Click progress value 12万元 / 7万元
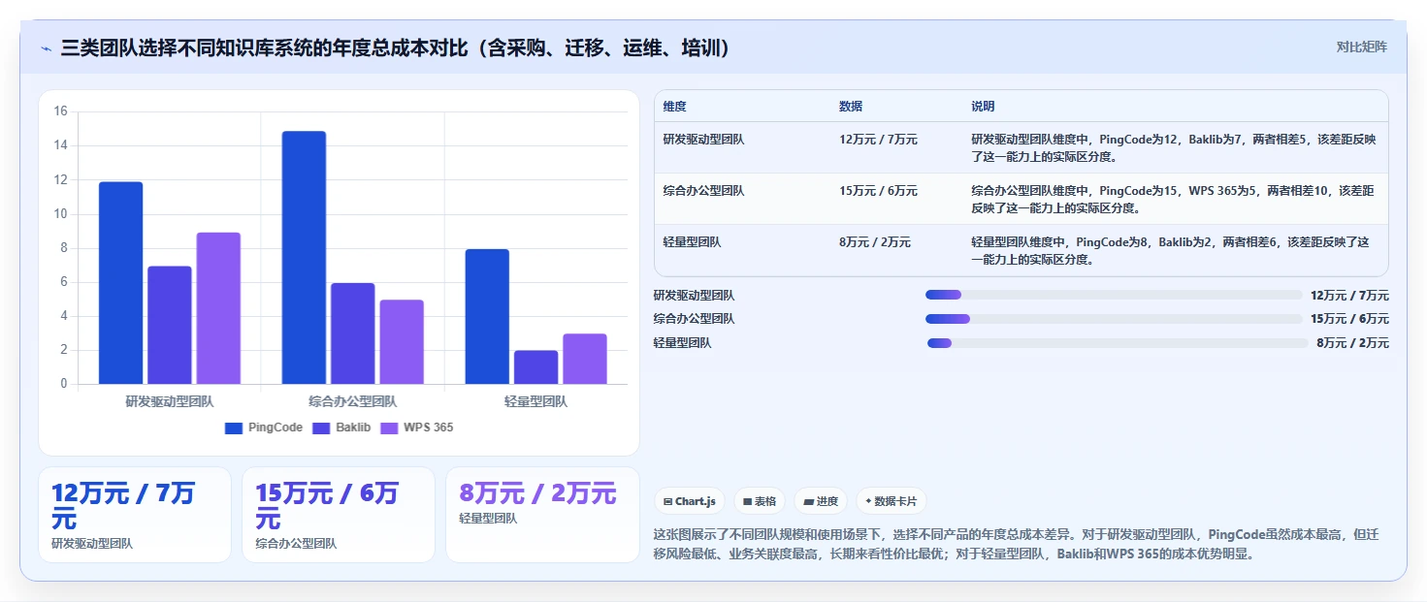 click(1349, 295)
